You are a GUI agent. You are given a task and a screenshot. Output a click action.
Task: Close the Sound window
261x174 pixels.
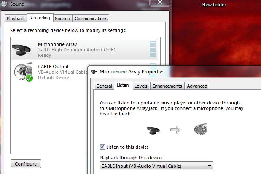click(x=160, y=3)
